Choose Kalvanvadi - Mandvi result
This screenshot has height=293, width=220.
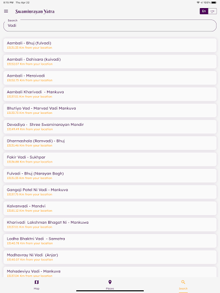click(x=110, y=208)
